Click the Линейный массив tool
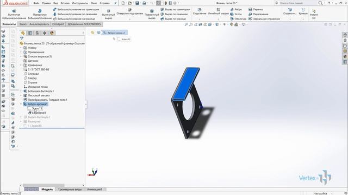This screenshot has height=195, width=348. [218, 11]
